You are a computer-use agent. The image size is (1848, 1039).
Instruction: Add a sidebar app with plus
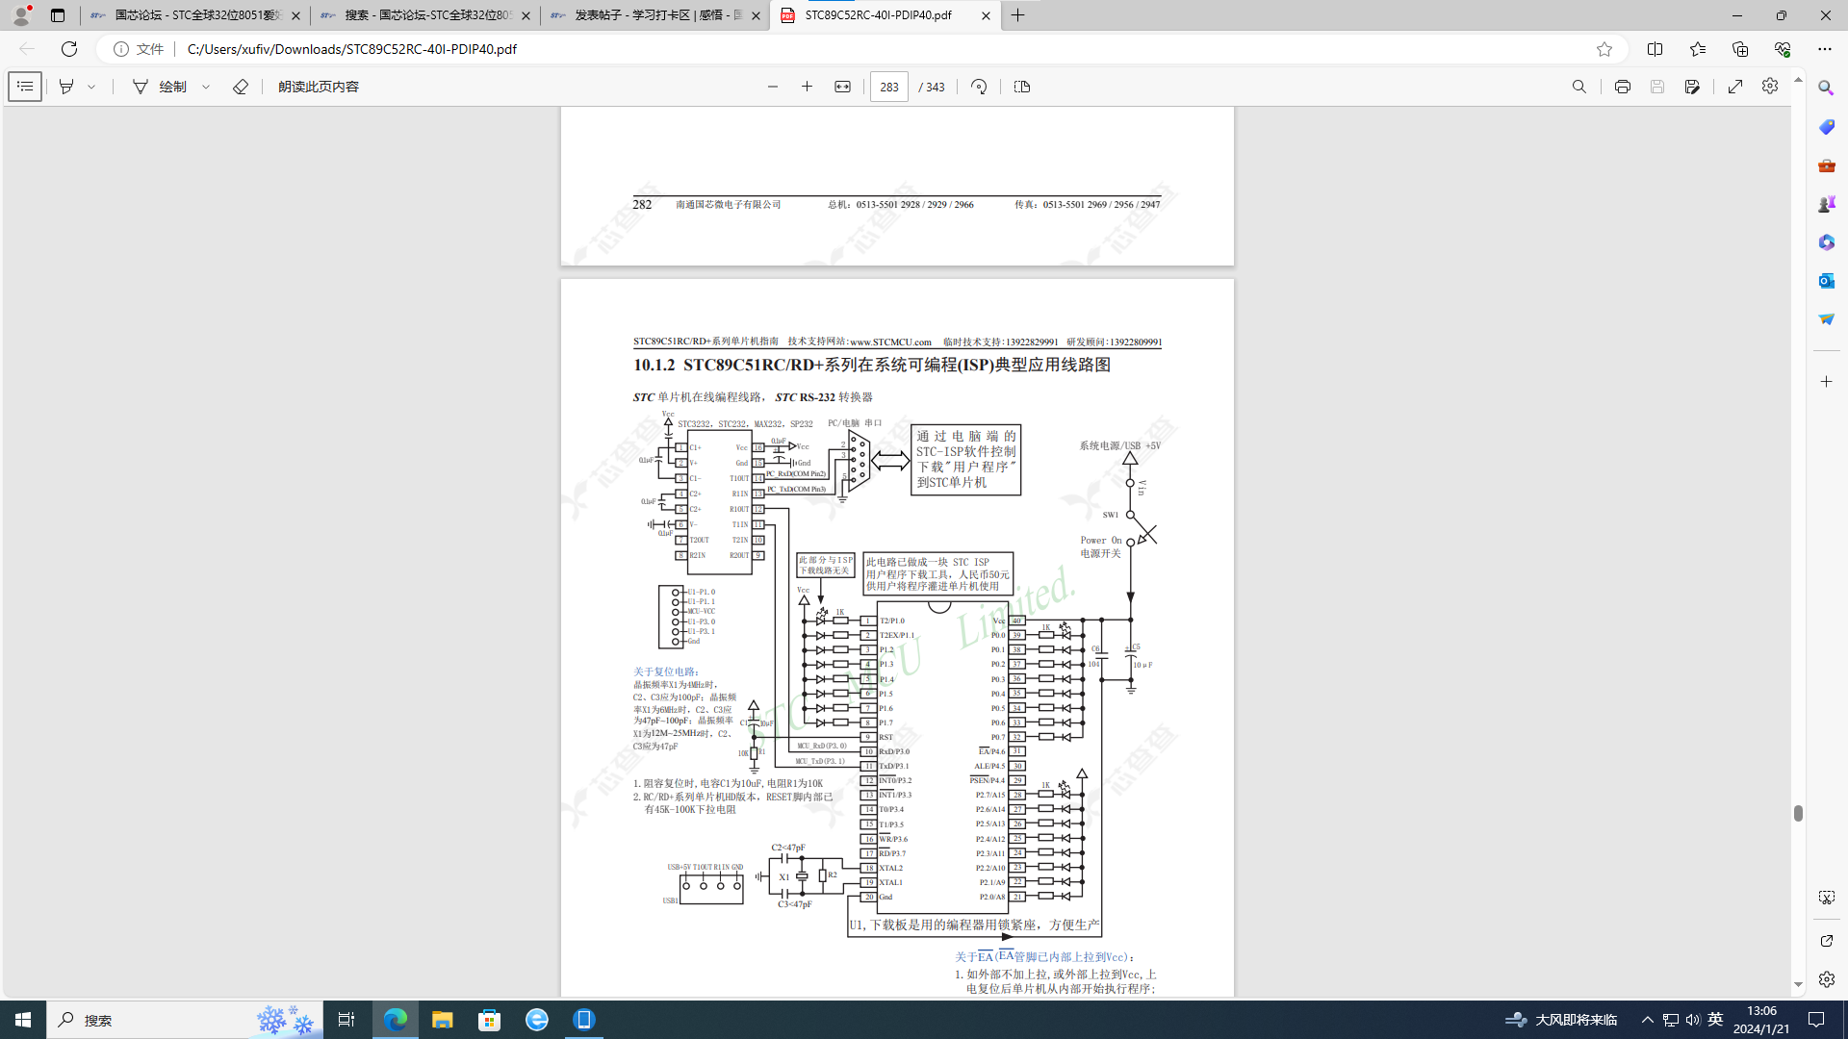coord(1826,382)
